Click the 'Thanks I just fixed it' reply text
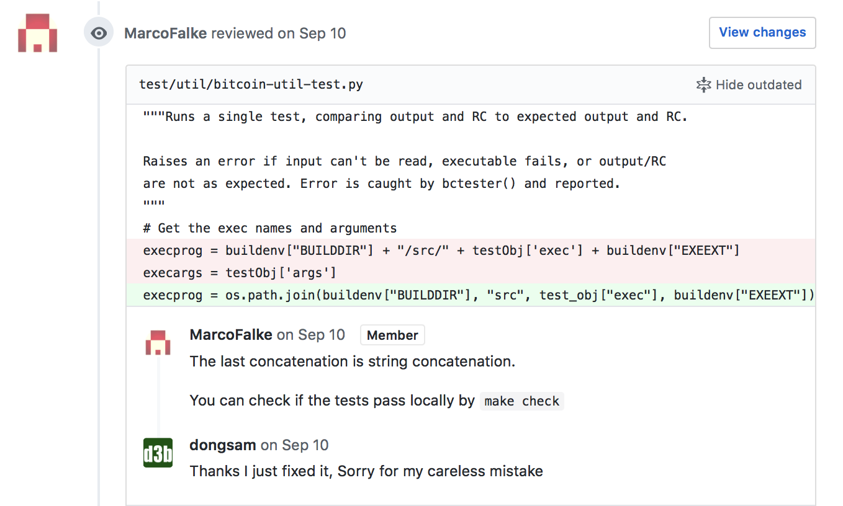This screenshot has height=506, width=843. coord(366,471)
